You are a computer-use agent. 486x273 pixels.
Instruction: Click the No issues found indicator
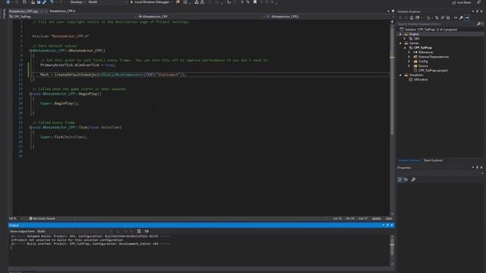pyautogui.click(x=43, y=218)
